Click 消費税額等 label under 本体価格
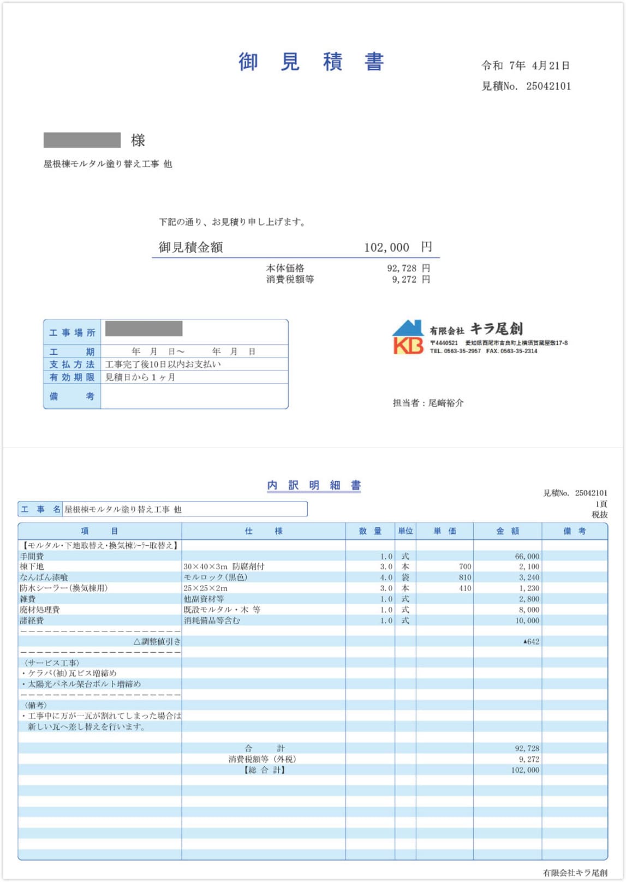626x882 pixels. tap(290, 279)
